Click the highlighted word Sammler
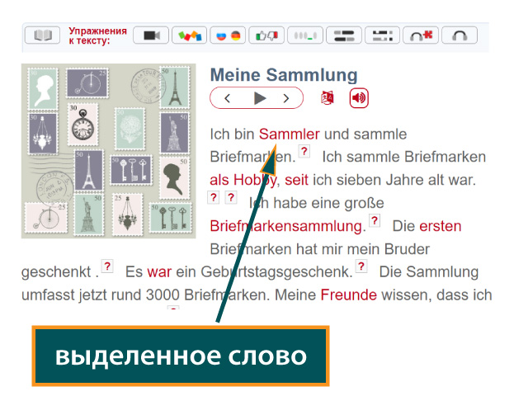Image resolution: width=528 pixels, height=396 pixels. pos(289,134)
